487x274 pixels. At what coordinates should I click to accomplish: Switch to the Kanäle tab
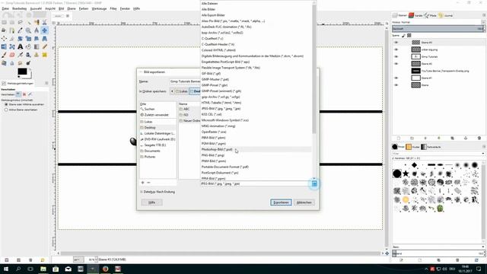tap(415, 15)
